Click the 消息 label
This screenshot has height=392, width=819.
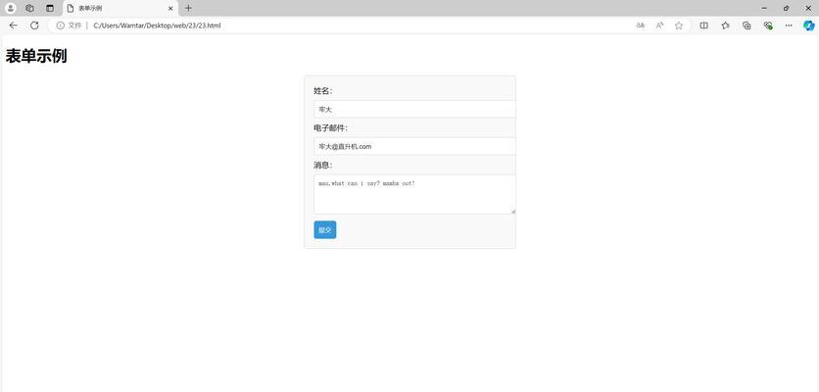(x=322, y=166)
